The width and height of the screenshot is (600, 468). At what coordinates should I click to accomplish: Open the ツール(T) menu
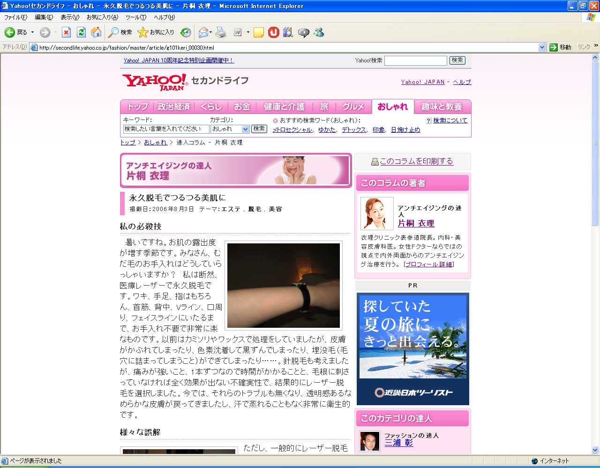(135, 17)
